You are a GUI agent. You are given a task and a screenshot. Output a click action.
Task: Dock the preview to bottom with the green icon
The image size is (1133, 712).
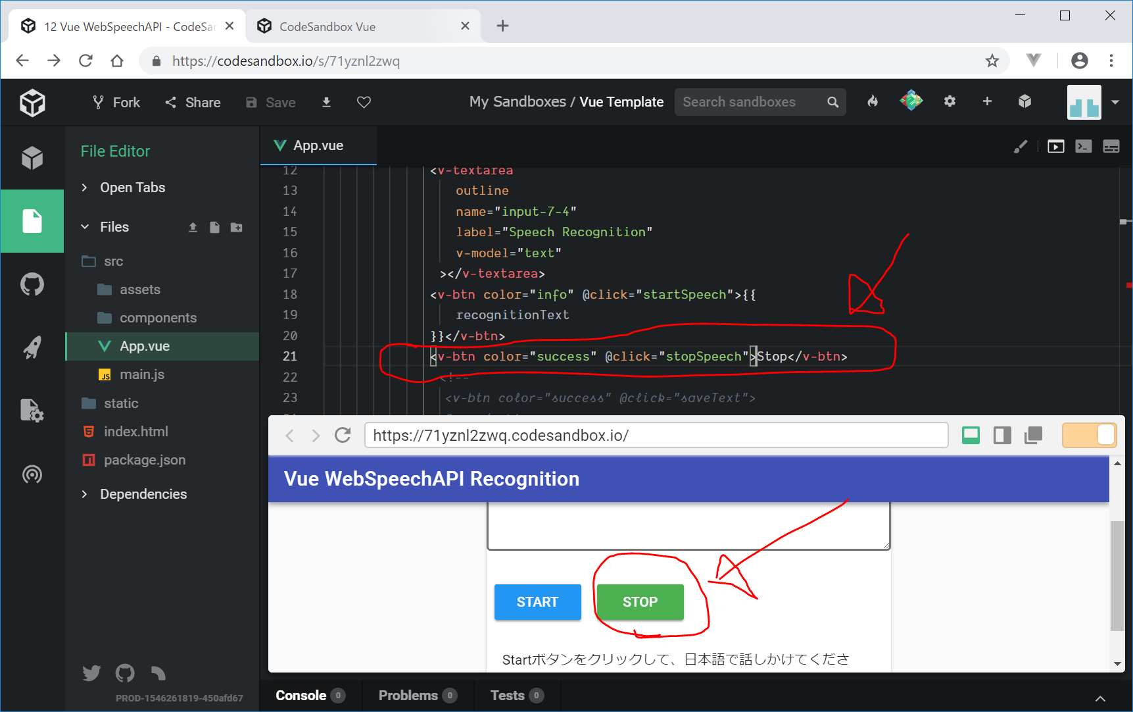[x=971, y=436]
